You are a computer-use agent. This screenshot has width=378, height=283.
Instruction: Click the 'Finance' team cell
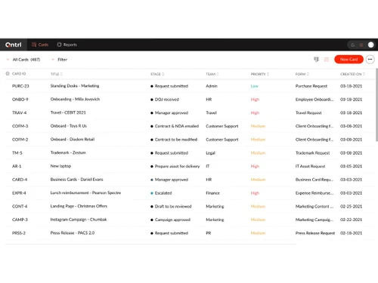[x=212, y=193]
